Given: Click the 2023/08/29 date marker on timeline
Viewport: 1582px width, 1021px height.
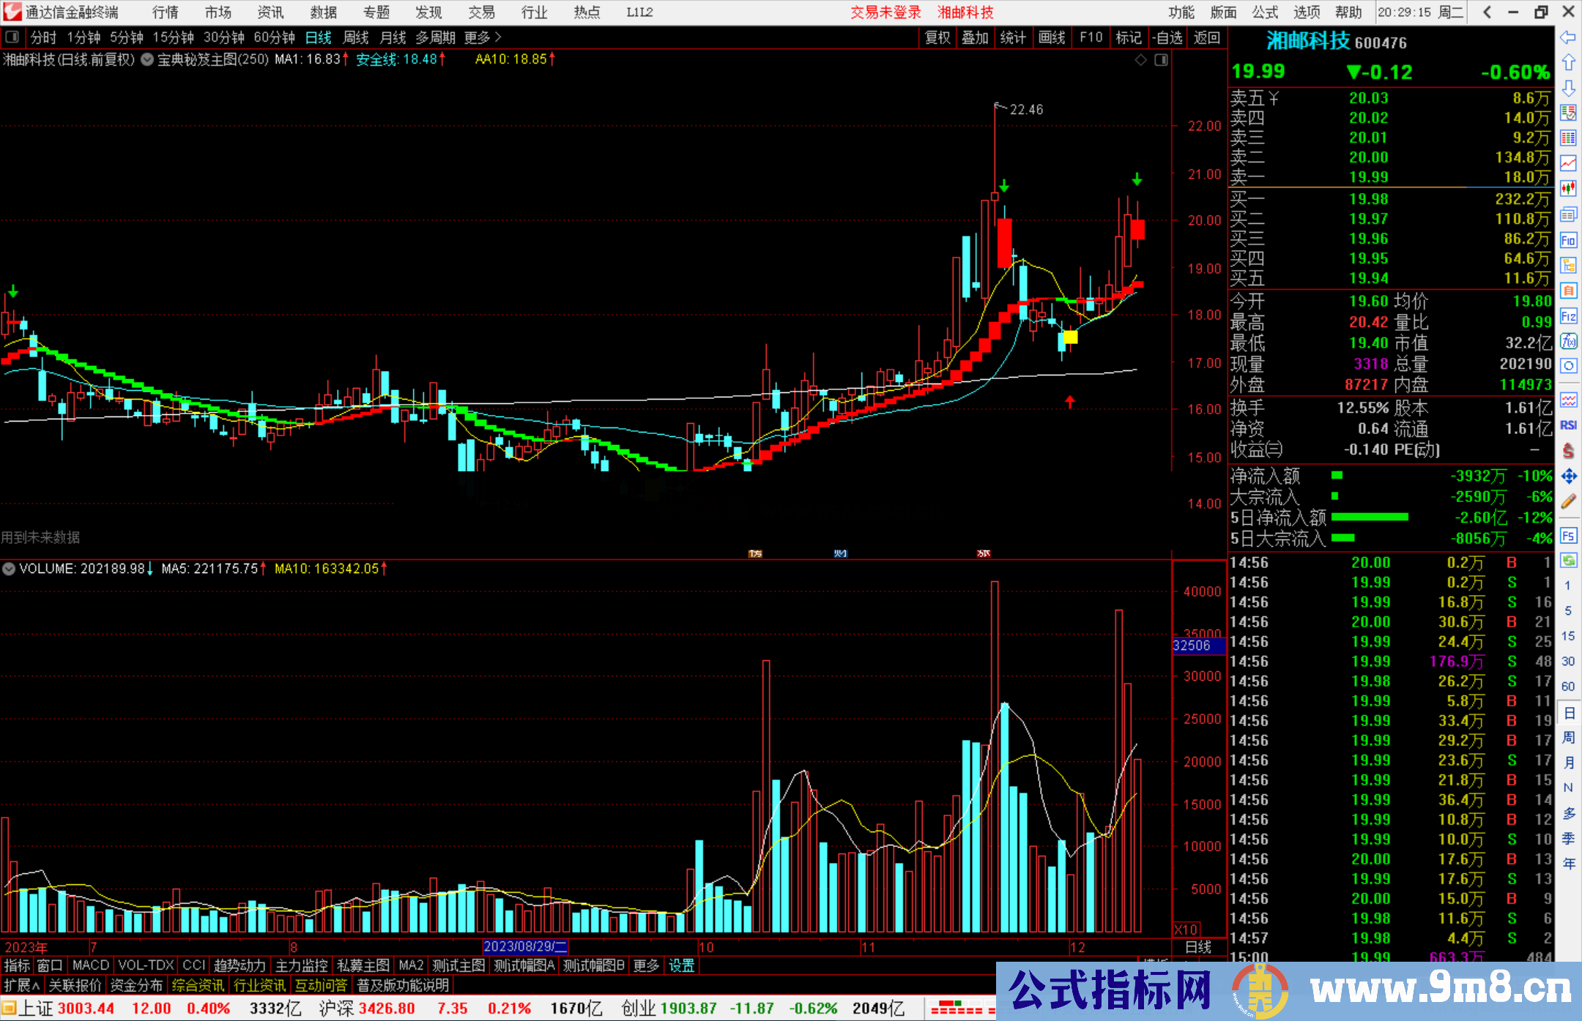Looking at the screenshot, I should click(525, 946).
